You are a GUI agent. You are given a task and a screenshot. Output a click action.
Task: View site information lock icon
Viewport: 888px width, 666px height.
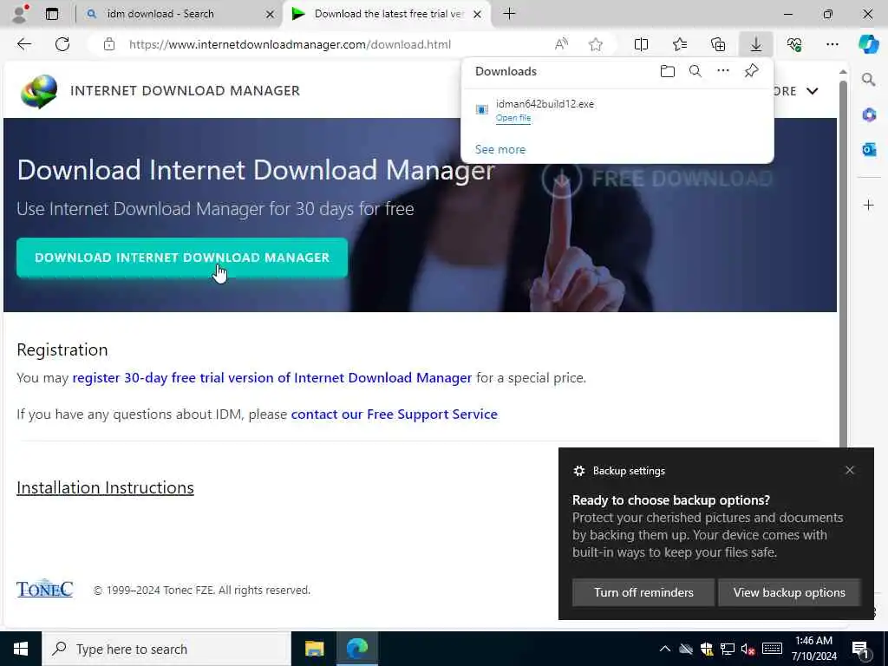pyautogui.click(x=109, y=44)
